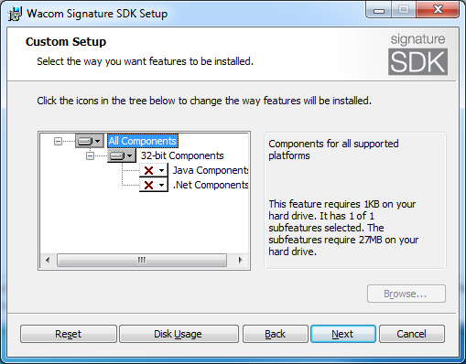Collapse the All Components tree node
This screenshot has width=466, height=364.
click(58, 141)
